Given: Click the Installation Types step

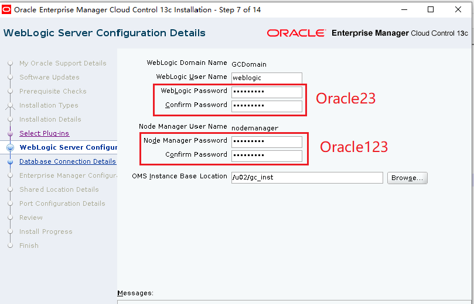Looking at the screenshot, I should point(49,105).
